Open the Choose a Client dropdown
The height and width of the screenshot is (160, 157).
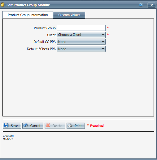[81, 35]
